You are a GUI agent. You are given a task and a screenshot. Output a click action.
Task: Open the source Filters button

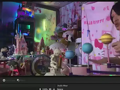21,80
